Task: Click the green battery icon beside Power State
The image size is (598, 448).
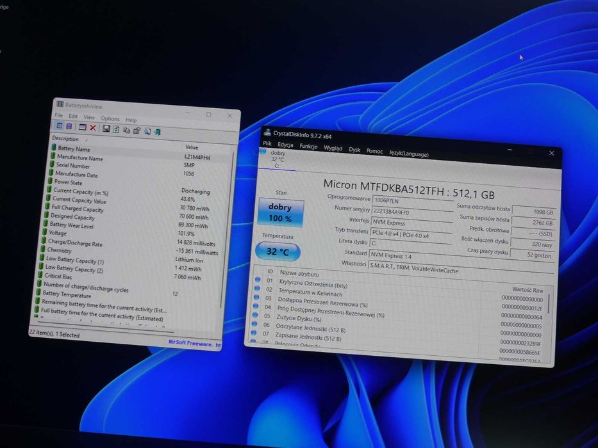Action: [50, 181]
